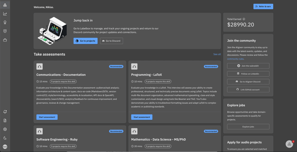Open notifications bell in sidebar
This screenshot has width=297, height=152.
(x=5, y=112)
